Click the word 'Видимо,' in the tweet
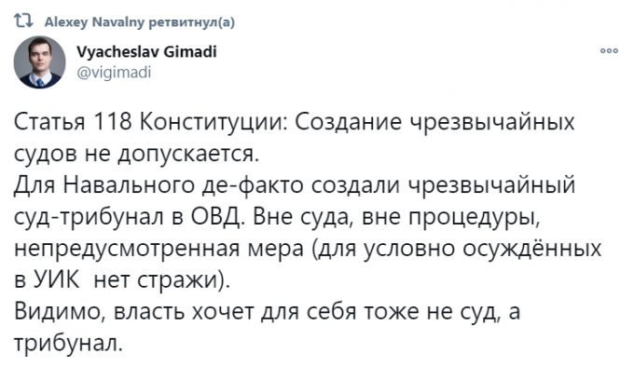Screen dimensions: 634x367 pos(61,312)
